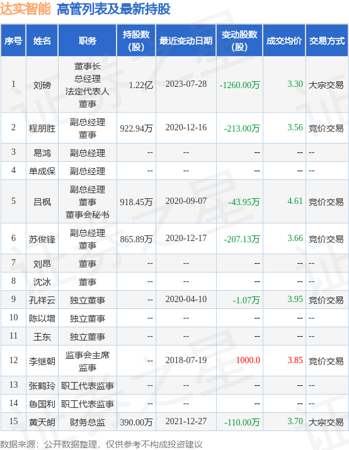Click the 达实智能 title text
Image resolution: width=349 pixels, height=450 pixels.
[25, 9]
